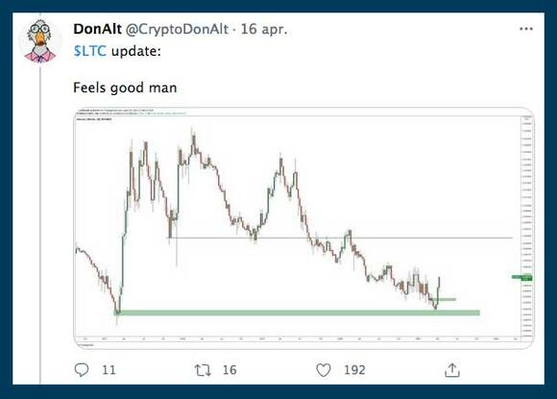Click the horizontal gray resistance line on chart
This screenshot has height=399, width=557.
point(340,237)
